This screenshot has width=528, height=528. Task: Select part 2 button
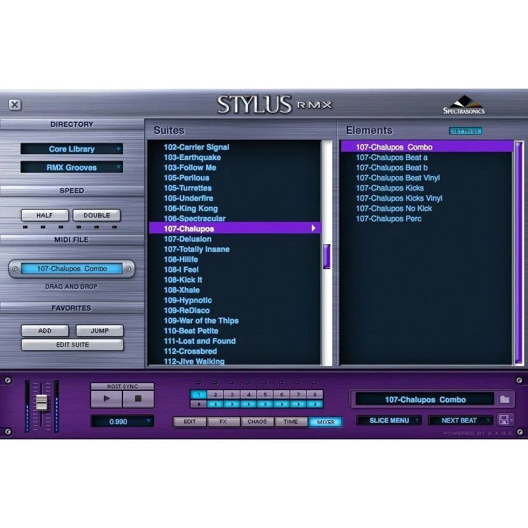(x=215, y=394)
